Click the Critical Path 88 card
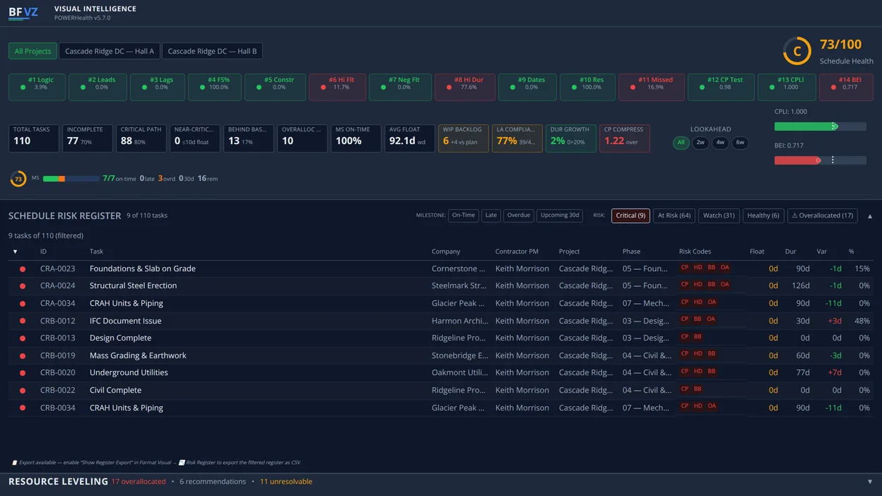This screenshot has height=496, width=882. point(141,138)
